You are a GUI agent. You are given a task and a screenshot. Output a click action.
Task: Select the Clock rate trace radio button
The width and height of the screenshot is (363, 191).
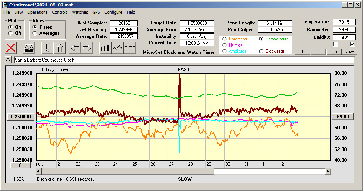pyautogui.click(x=261, y=51)
